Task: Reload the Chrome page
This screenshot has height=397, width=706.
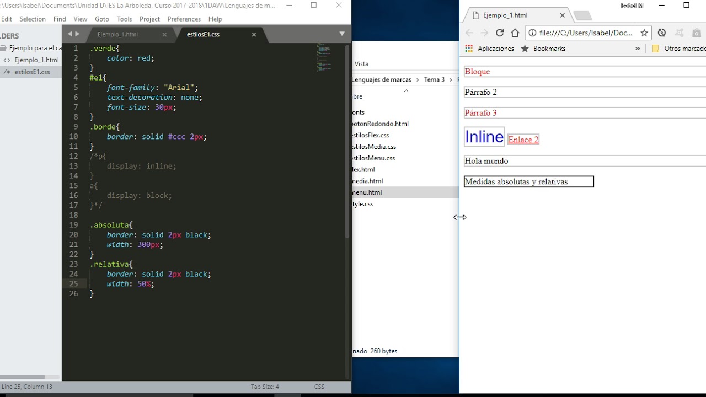Action: point(500,33)
